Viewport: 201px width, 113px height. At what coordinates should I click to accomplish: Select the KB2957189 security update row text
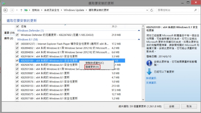click(x=49, y=98)
